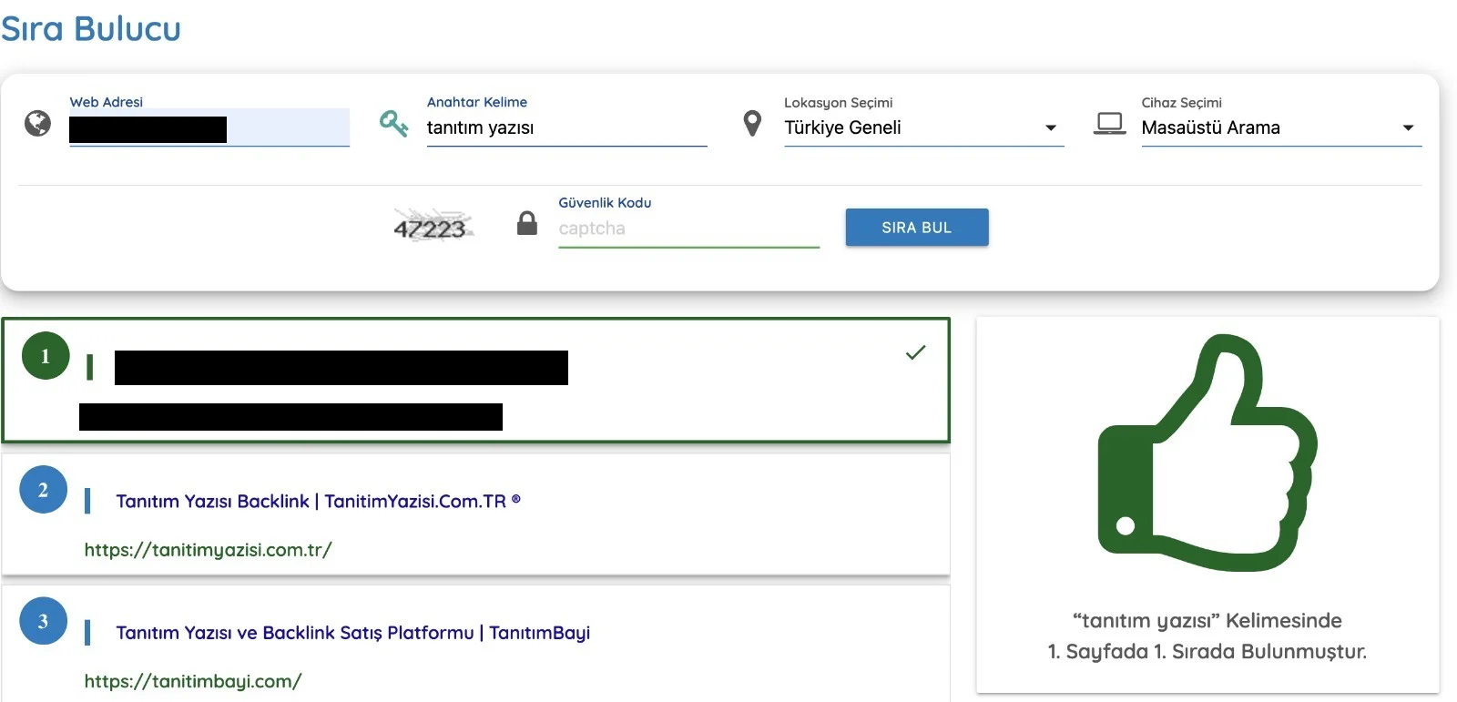Click the 47223 captcha image

pos(432,226)
